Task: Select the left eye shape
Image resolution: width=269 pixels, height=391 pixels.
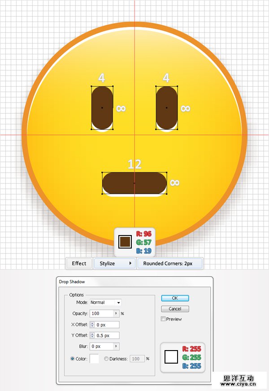Action: pos(102,108)
